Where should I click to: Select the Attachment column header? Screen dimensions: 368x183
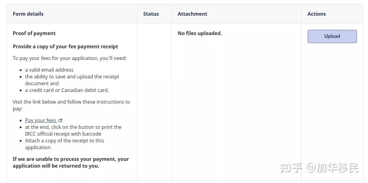(x=192, y=14)
